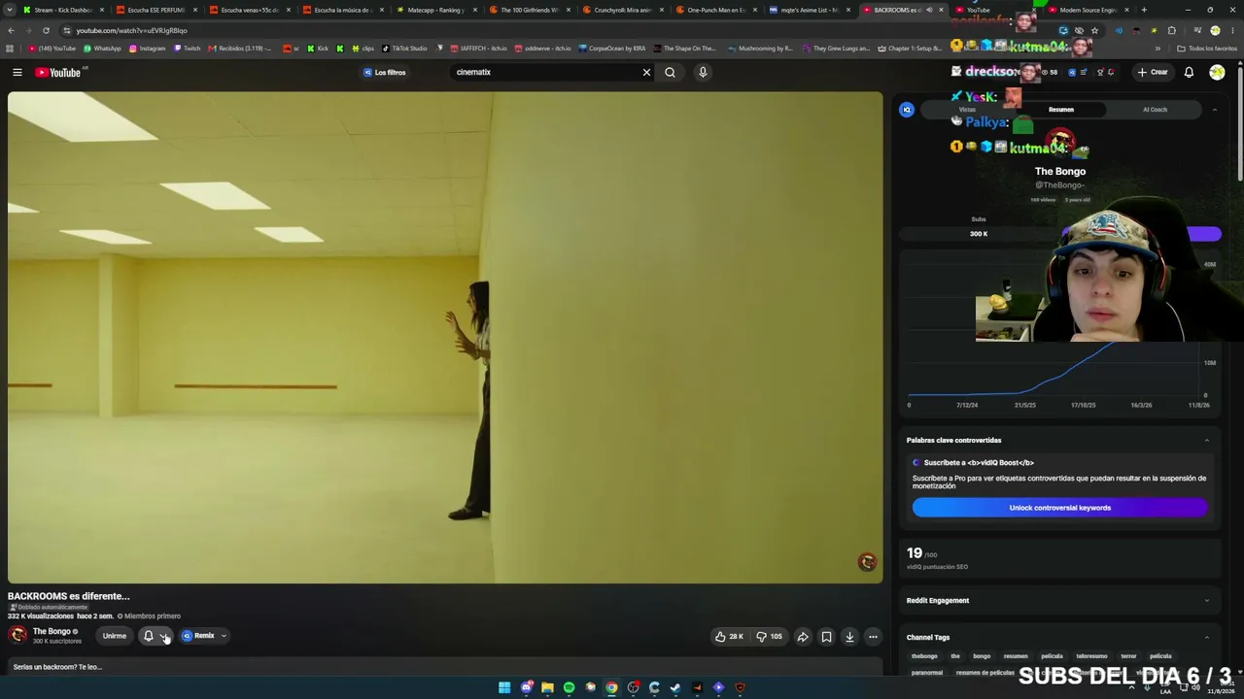The width and height of the screenshot is (1244, 699).
Task: Open File Explorer from the taskbar
Action: pyautogui.click(x=547, y=687)
